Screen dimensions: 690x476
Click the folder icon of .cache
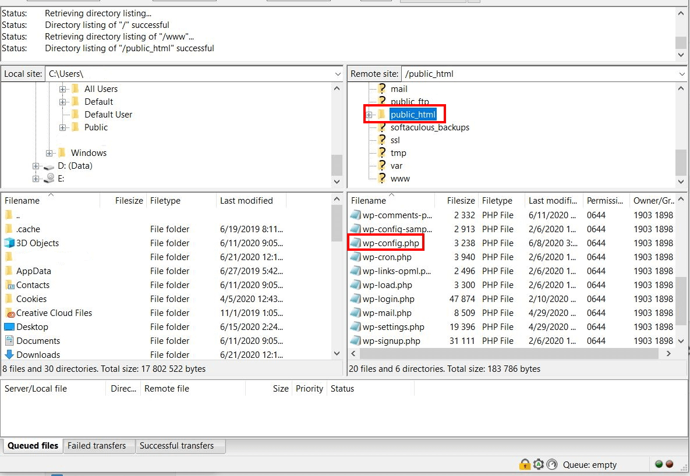tap(9, 229)
